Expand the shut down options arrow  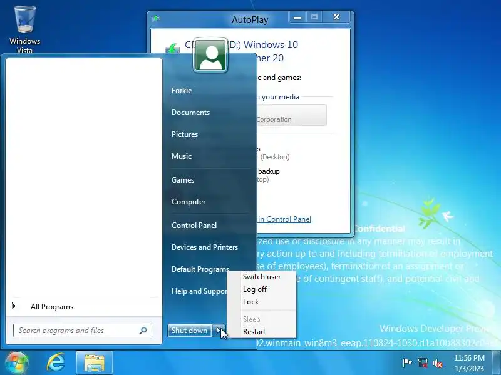[x=219, y=331]
